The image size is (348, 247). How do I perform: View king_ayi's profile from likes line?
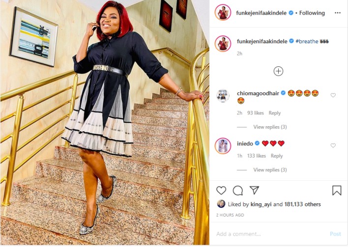pyautogui.click(x=261, y=204)
